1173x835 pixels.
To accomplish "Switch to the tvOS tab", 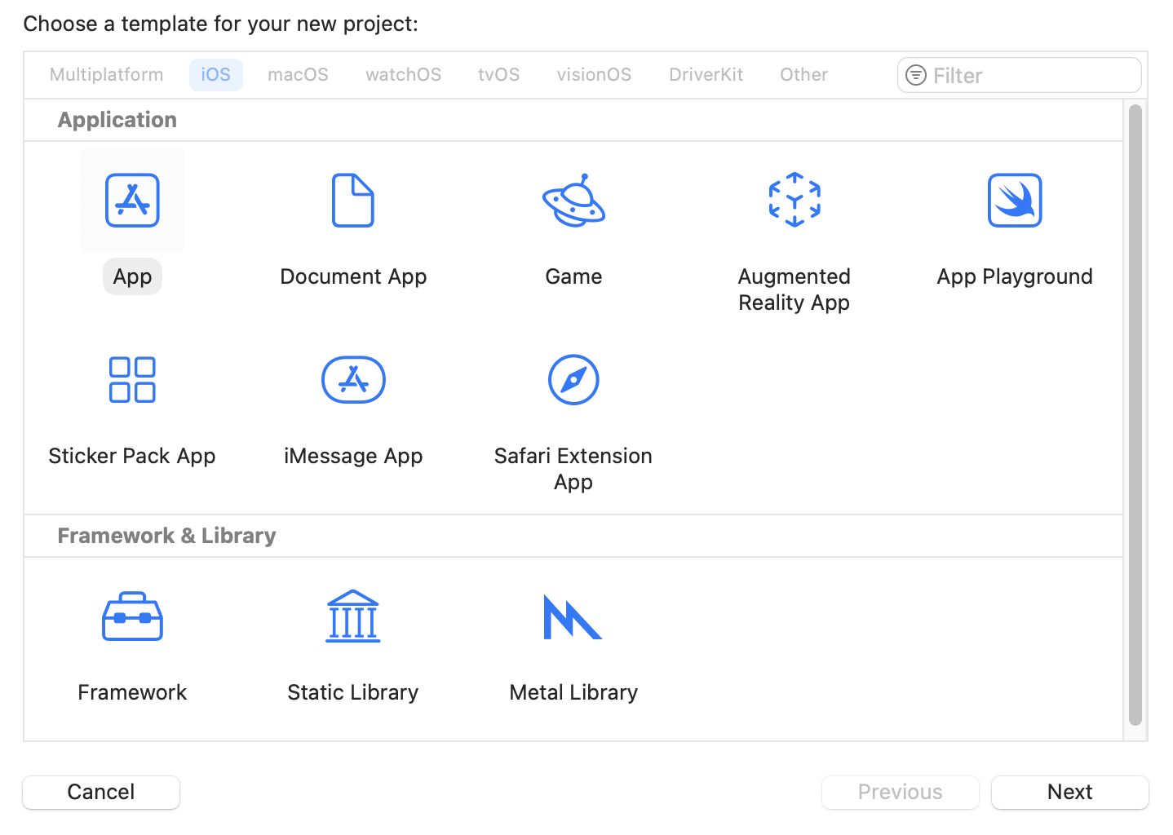I will click(499, 75).
